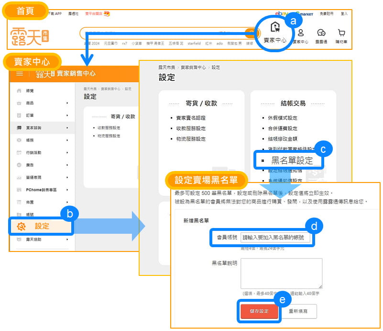Click the 會員帳號 input field

click(275, 238)
